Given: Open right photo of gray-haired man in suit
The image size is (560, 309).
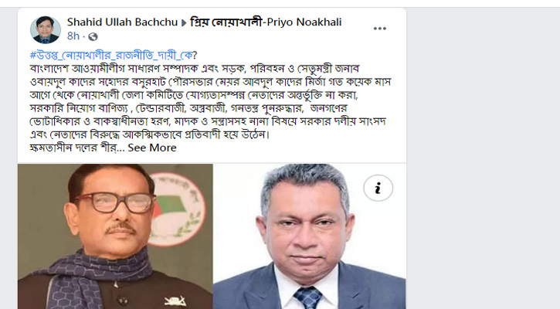Looking at the screenshot, I should (309, 236).
